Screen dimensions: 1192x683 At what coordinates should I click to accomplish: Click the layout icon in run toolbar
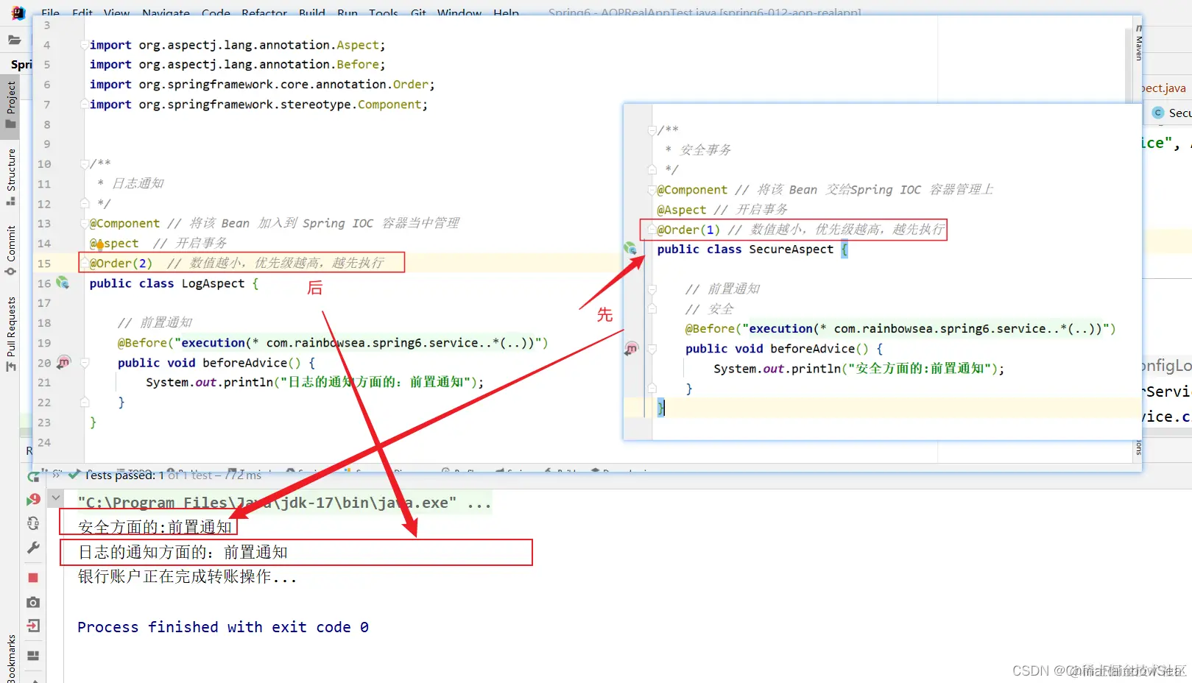click(x=33, y=655)
